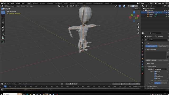Hide Camera in viewport via eye icon

click(x=166, y=15)
